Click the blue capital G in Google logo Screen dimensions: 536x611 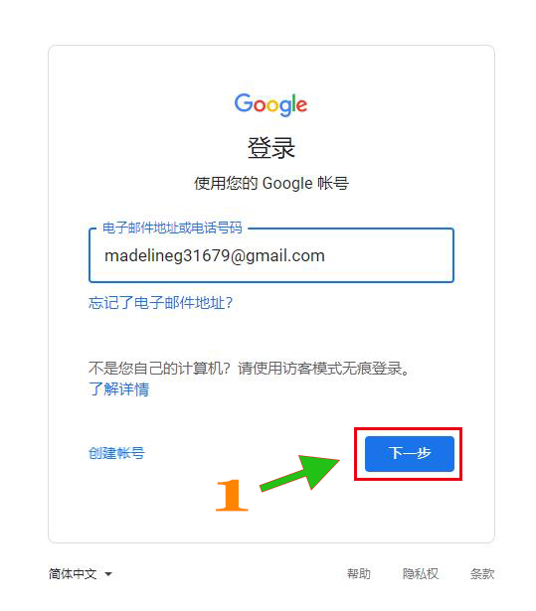coord(244,103)
